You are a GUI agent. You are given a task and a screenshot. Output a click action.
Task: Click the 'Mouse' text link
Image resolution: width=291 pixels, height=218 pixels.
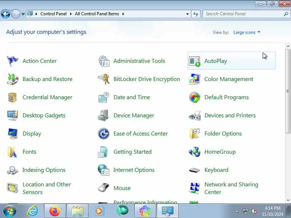point(122,188)
